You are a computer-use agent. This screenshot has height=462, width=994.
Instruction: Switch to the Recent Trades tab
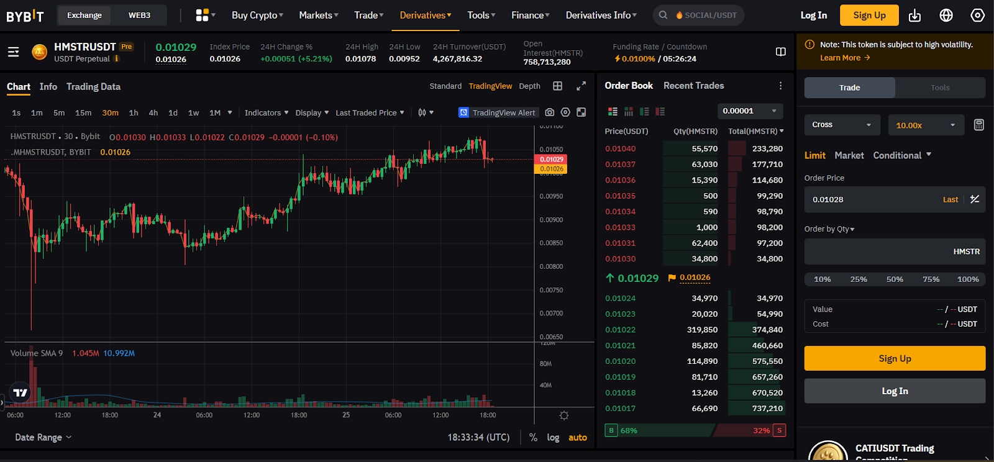[x=693, y=86]
